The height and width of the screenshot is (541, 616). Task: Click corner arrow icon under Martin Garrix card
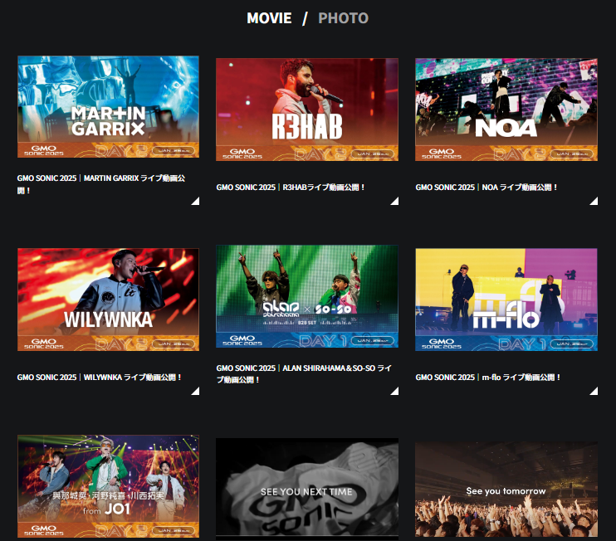click(195, 201)
